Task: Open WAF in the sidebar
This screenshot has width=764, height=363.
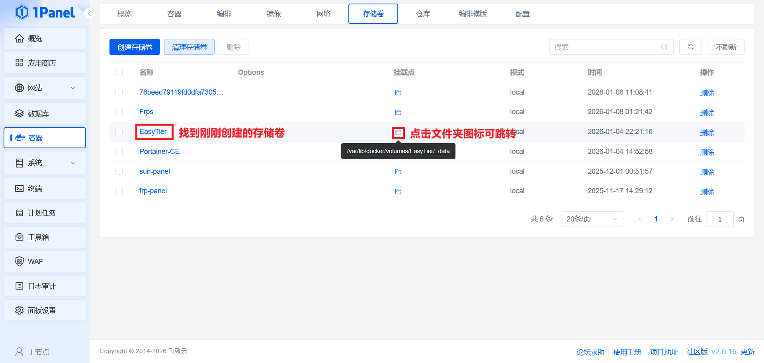Action: (x=45, y=261)
